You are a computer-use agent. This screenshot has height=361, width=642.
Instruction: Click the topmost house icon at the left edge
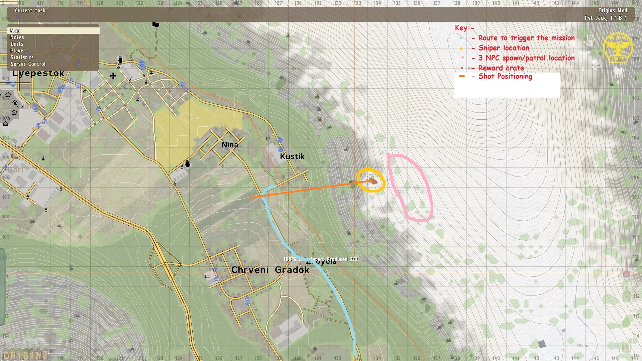point(8,95)
